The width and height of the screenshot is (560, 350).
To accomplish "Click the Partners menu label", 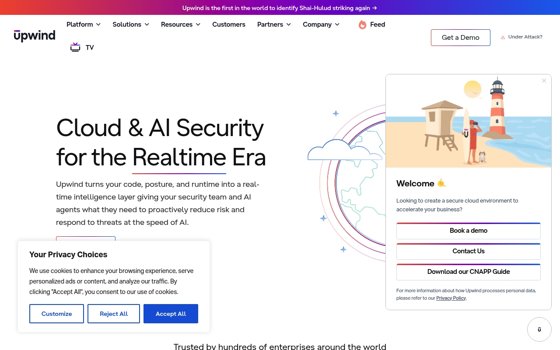I will (x=270, y=24).
